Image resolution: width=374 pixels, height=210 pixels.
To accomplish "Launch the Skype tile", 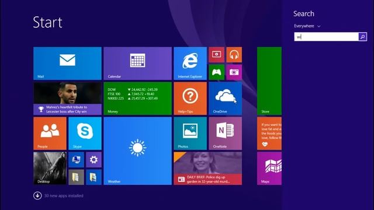I will tap(85, 134).
